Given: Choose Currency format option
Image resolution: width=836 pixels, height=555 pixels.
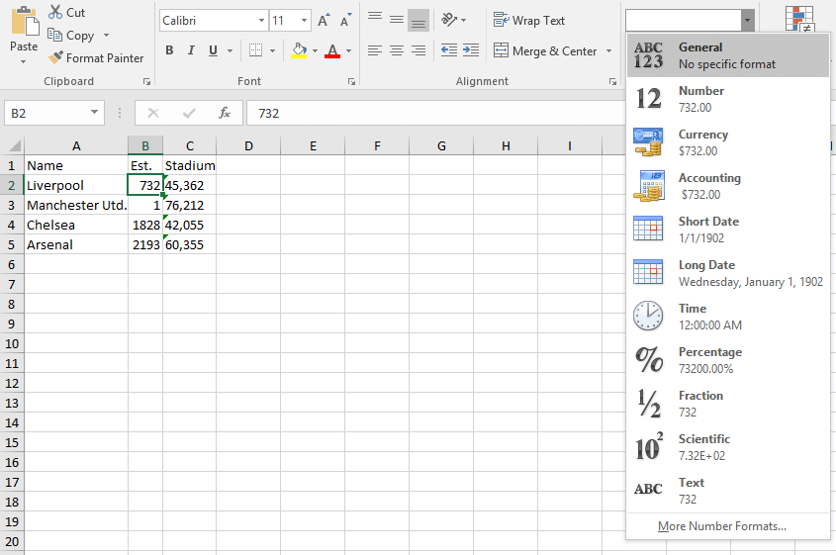Looking at the screenshot, I should click(x=728, y=142).
